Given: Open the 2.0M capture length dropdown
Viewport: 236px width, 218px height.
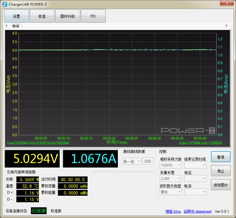Looking at the screenshot, I should tap(171, 178).
